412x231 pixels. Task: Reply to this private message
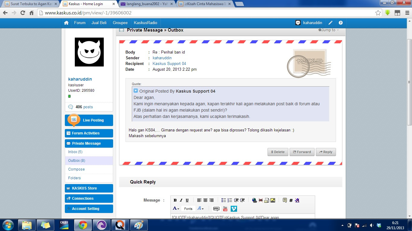click(x=326, y=152)
